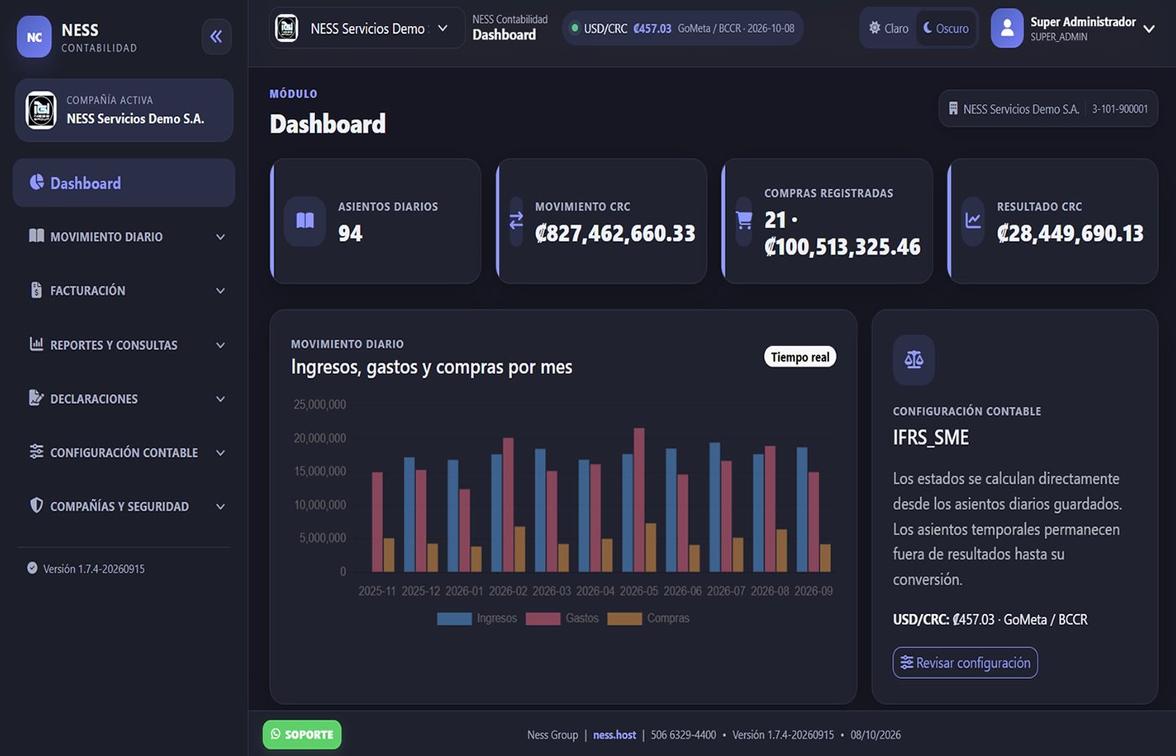Switch to Claro light theme
1176x756 pixels.
click(889, 29)
